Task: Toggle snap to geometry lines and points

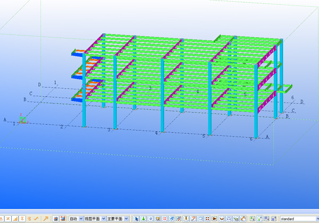Action: [x=63, y=219]
